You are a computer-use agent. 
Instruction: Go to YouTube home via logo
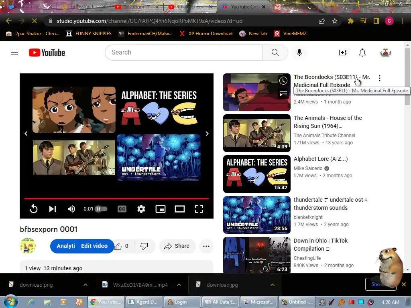click(47, 53)
